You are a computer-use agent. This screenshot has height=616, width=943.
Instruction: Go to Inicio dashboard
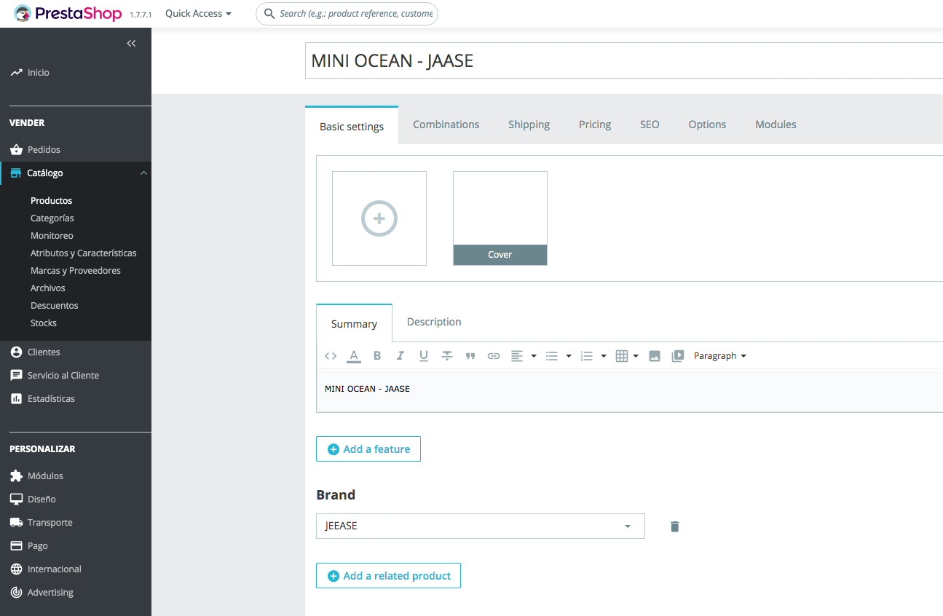point(39,73)
